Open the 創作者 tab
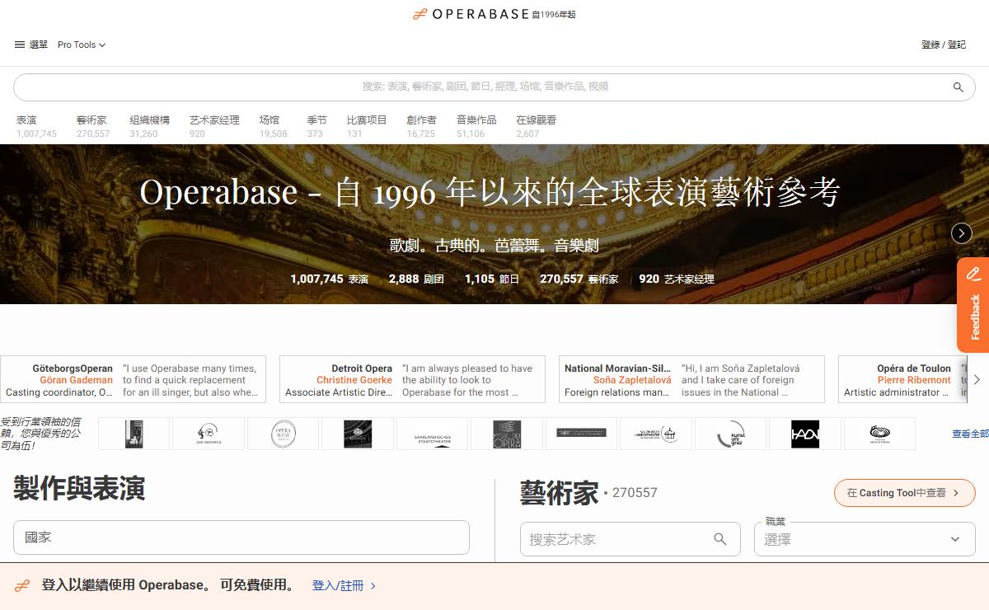 tap(421, 126)
